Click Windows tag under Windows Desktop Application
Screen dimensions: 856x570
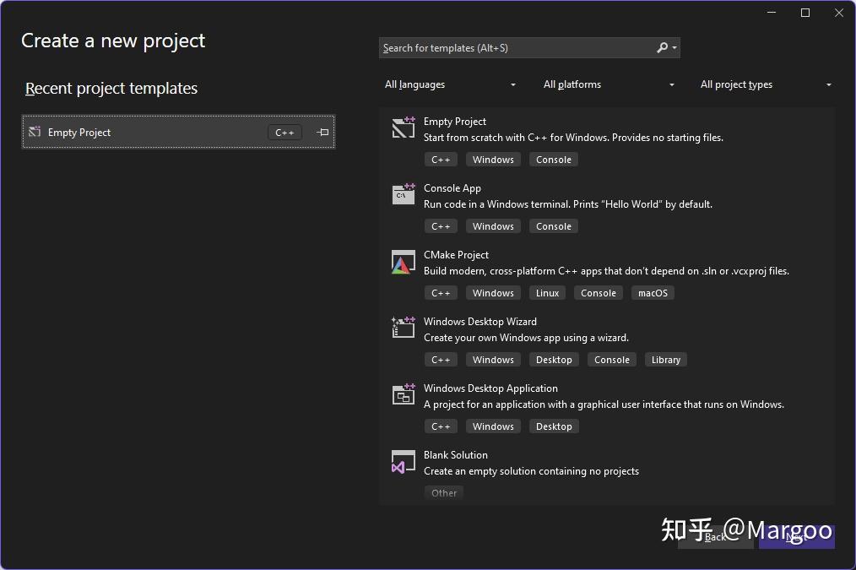point(493,426)
